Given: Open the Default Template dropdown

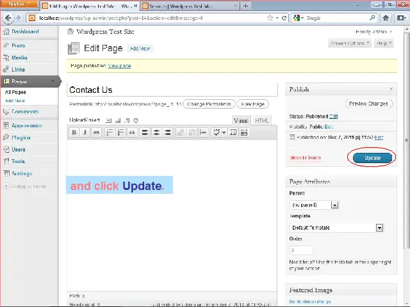Looking at the screenshot, I should pos(336,228).
